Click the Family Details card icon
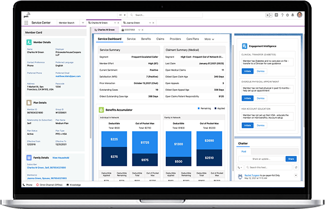The image size is (325, 209). [x=29, y=157]
